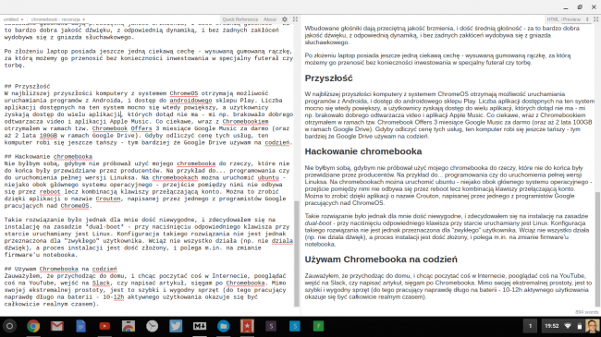Click Używam Chromebooka na codzień heading in preview
Viewport: 601px width, 337px height.
pyautogui.click(x=381, y=259)
